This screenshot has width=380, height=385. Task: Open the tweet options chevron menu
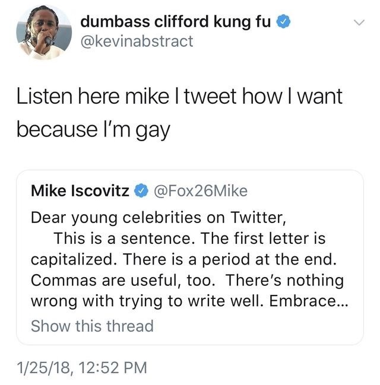357,23
